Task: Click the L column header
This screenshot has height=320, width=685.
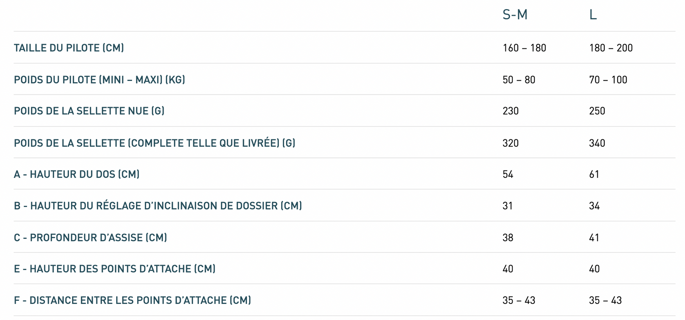Action: (x=593, y=15)
